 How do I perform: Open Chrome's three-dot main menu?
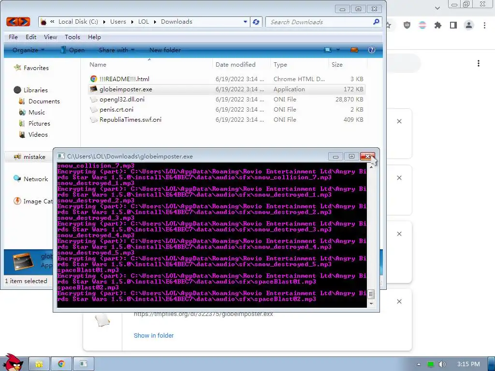tap(484, 25)
